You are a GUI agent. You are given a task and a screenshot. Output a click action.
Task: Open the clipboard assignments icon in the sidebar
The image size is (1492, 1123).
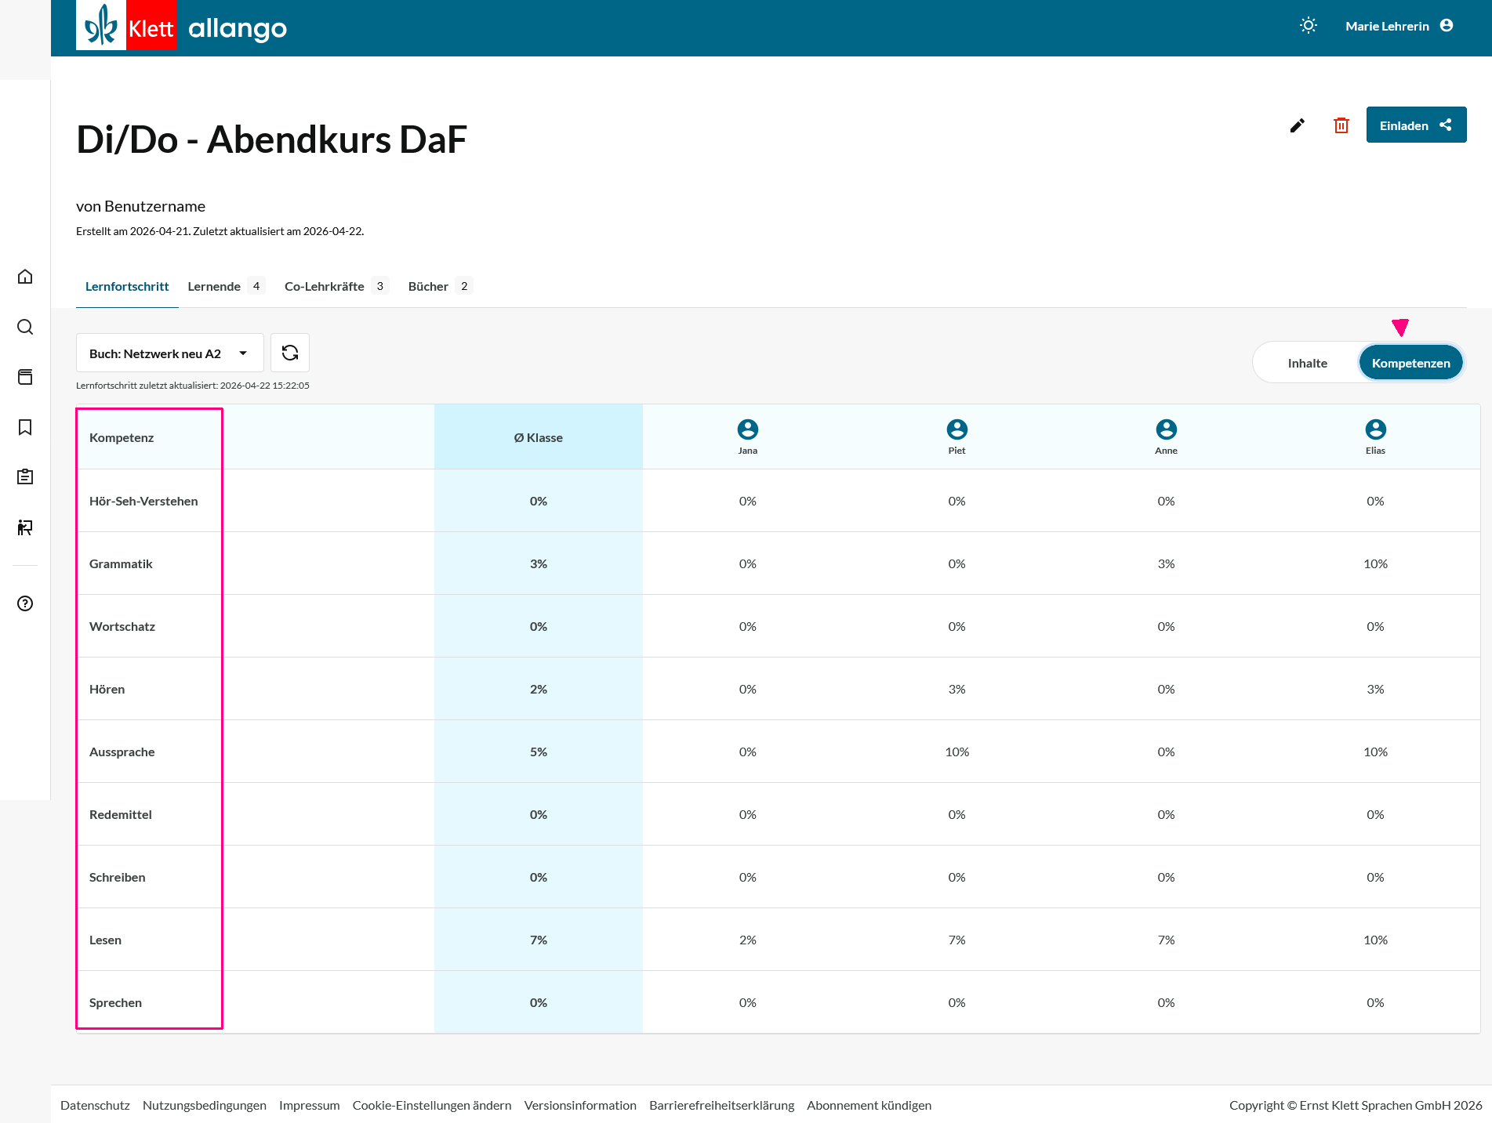coord(25,476)
